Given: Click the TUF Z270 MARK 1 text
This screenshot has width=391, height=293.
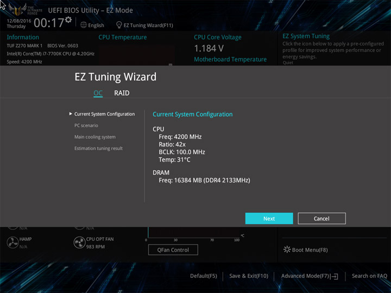Looking at the screenshot, I should (24, 46).
